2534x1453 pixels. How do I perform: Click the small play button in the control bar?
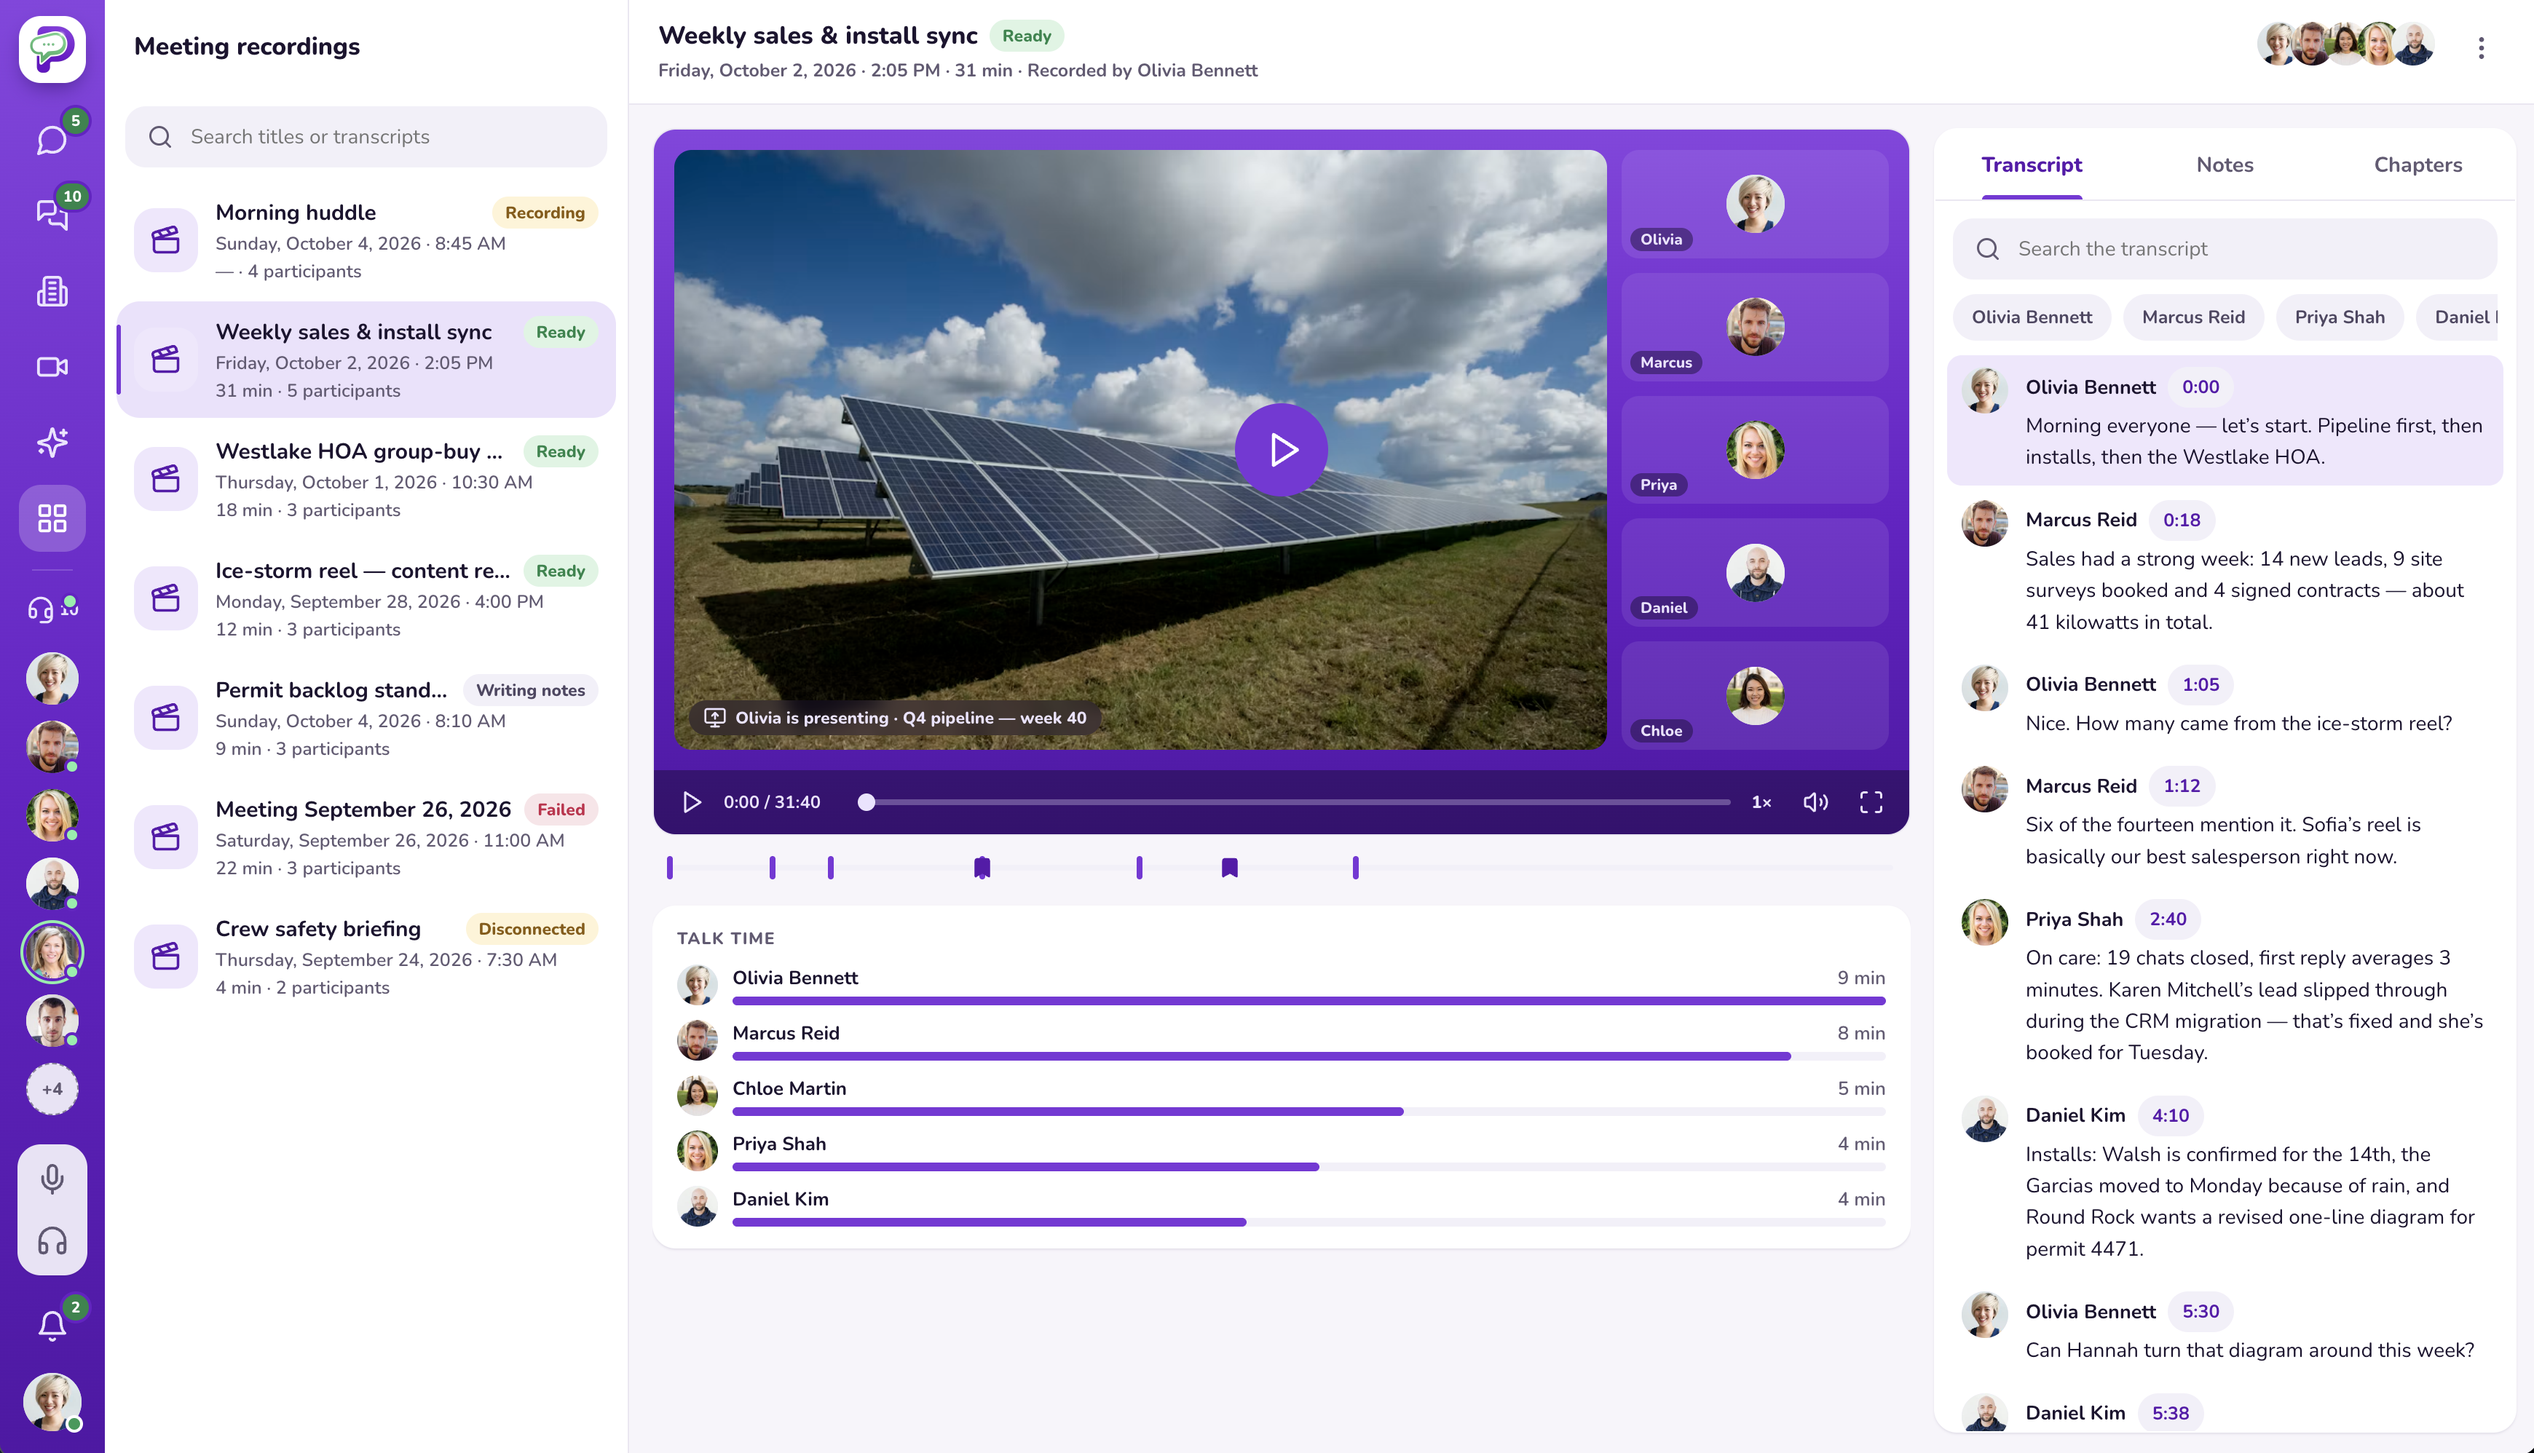point(690,801)
